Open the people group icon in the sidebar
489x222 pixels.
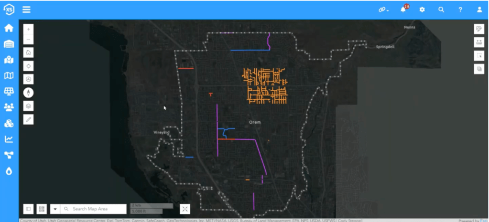coord(9,107)
